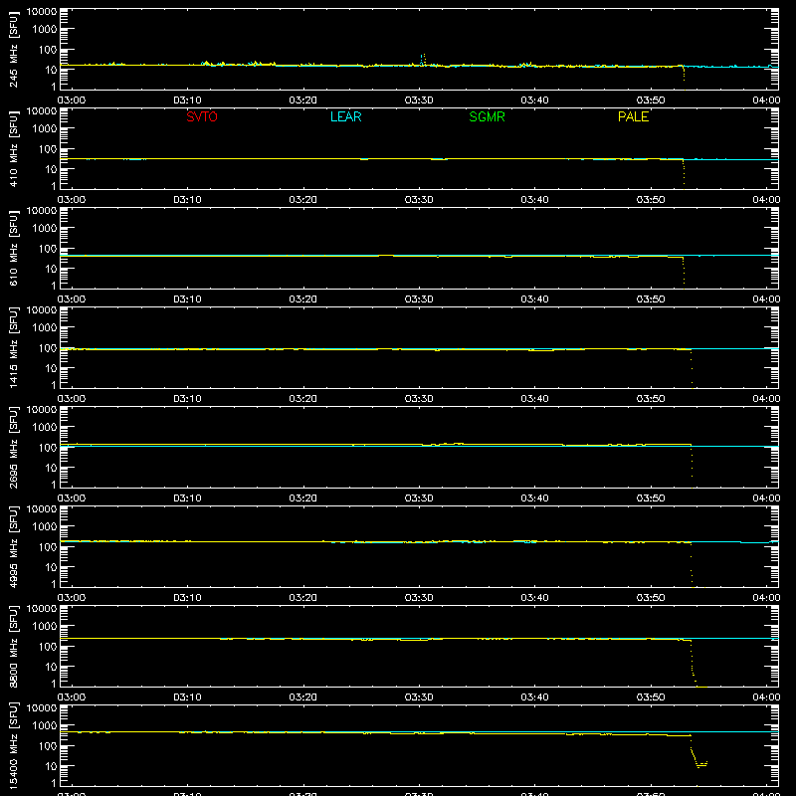Click 04:00 tick label under 4995 MHz plot
Screen dimensions: 796x796
pos(766,598)
